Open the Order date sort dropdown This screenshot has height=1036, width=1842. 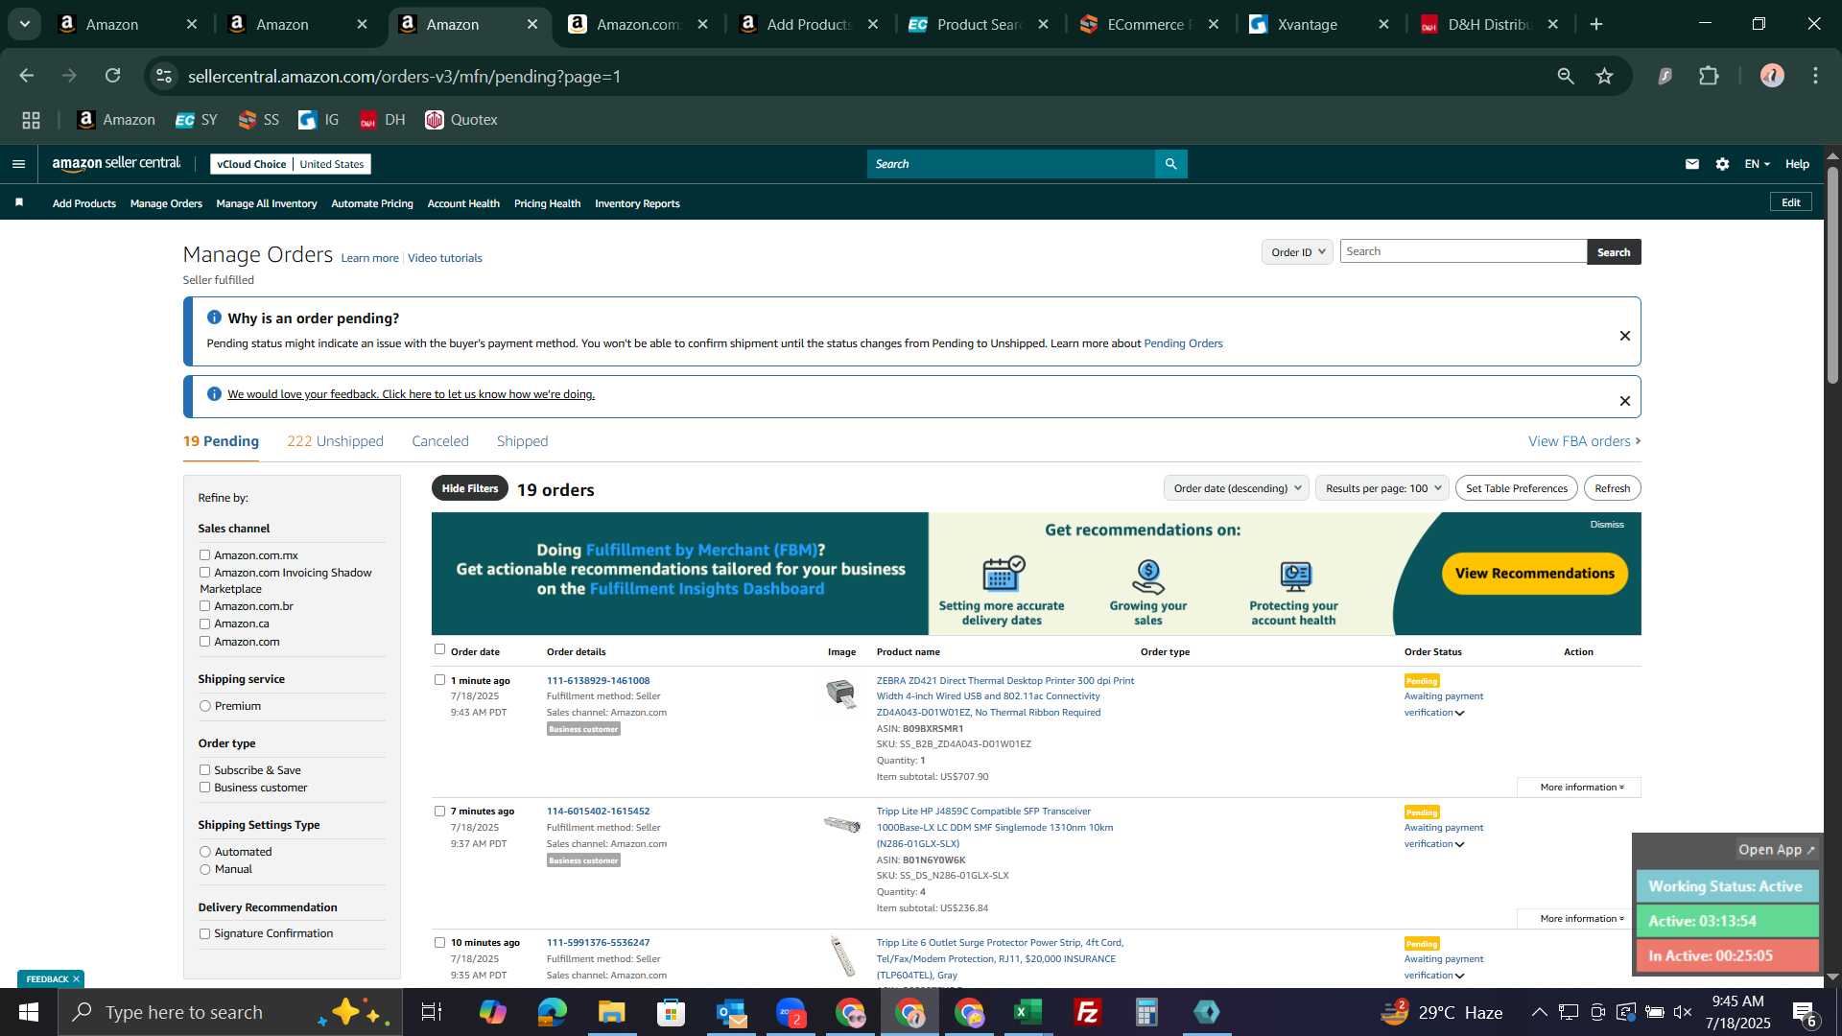[x=1237, y=488]
